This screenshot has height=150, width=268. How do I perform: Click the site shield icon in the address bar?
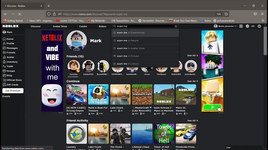[49, 14]
